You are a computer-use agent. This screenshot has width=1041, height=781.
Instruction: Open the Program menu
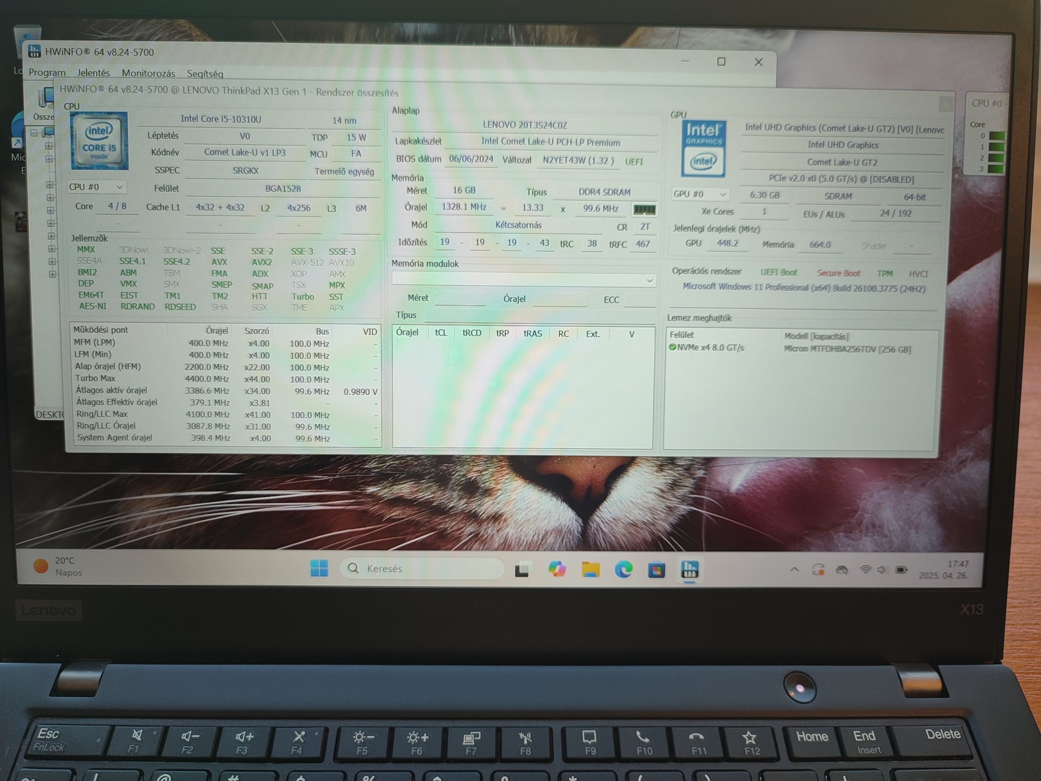[47, 72]
